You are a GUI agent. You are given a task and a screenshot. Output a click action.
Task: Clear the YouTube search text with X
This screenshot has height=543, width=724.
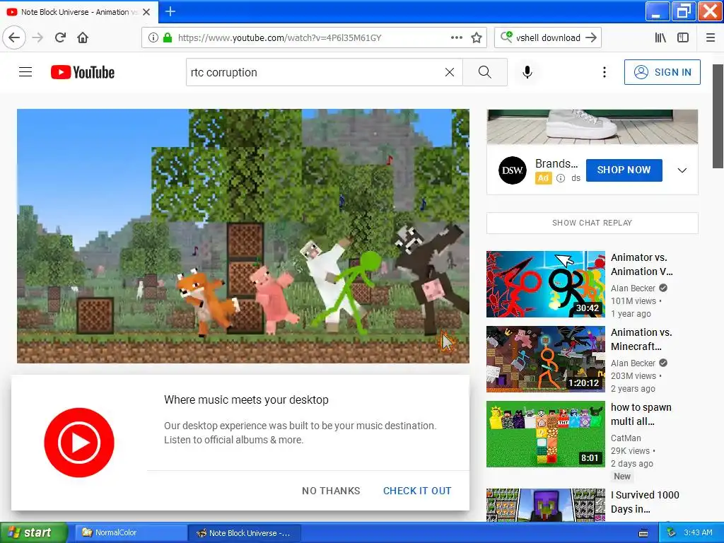pos(449,72)
